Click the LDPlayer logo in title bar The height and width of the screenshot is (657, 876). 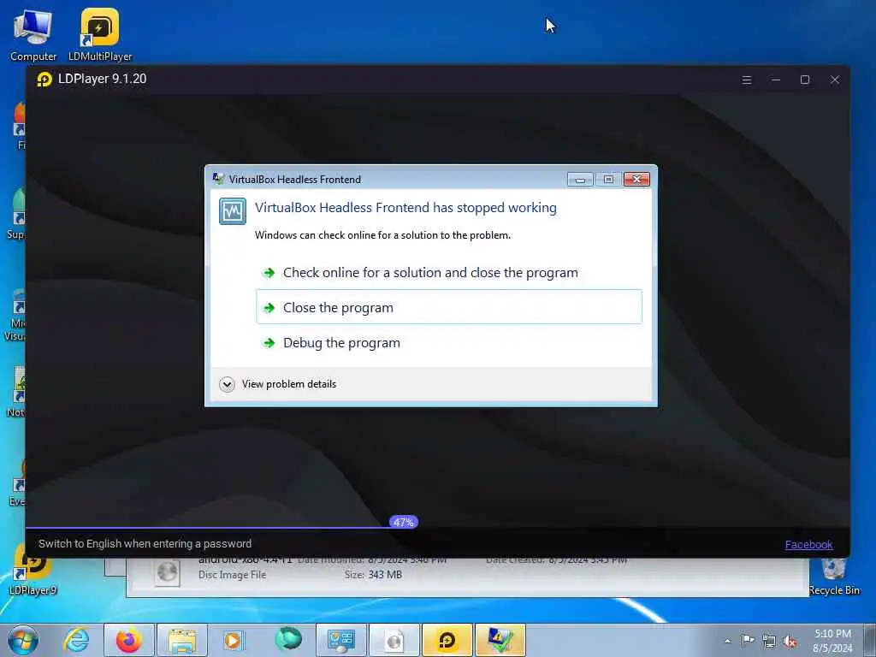[x=44, y=80]
